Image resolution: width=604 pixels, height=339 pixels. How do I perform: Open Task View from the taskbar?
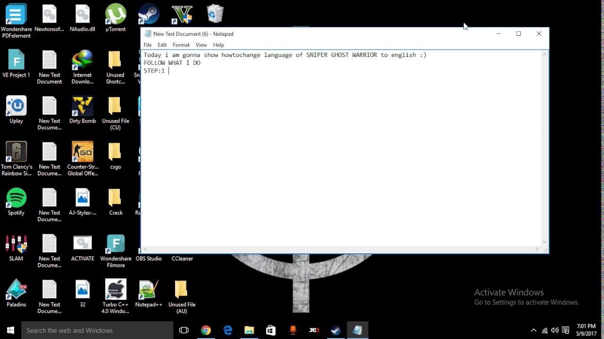[184, 330]
